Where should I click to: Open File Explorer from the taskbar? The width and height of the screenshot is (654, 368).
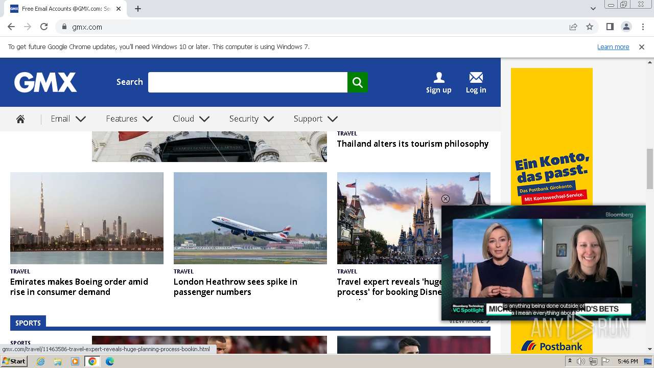[x=58, y=361]
